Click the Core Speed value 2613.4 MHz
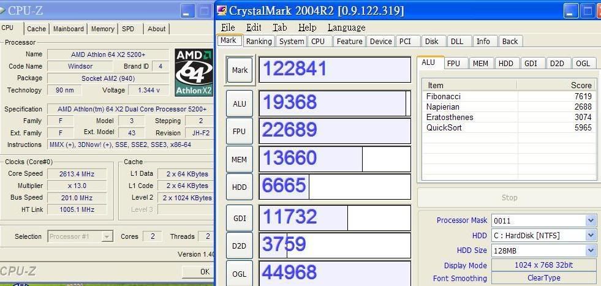 77,174
